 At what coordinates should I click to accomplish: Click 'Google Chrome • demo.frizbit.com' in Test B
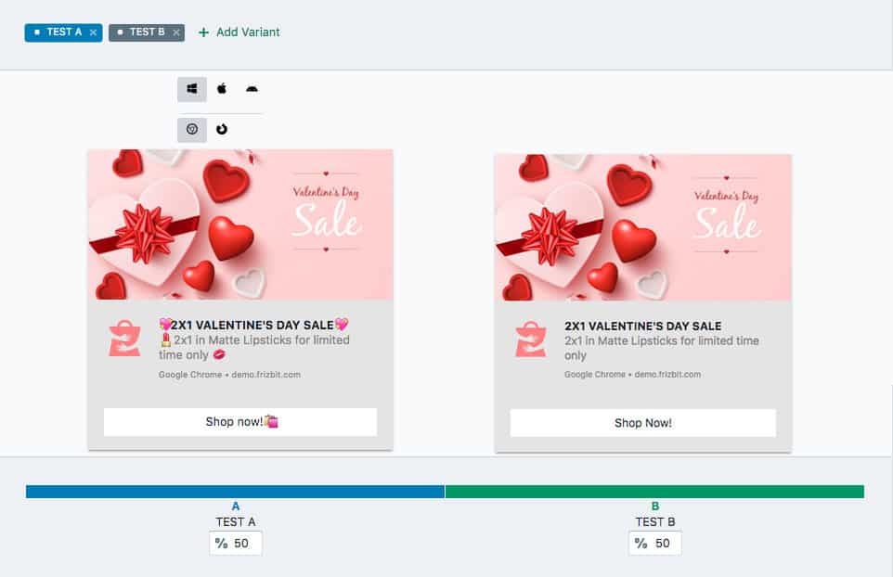point(633,375)
